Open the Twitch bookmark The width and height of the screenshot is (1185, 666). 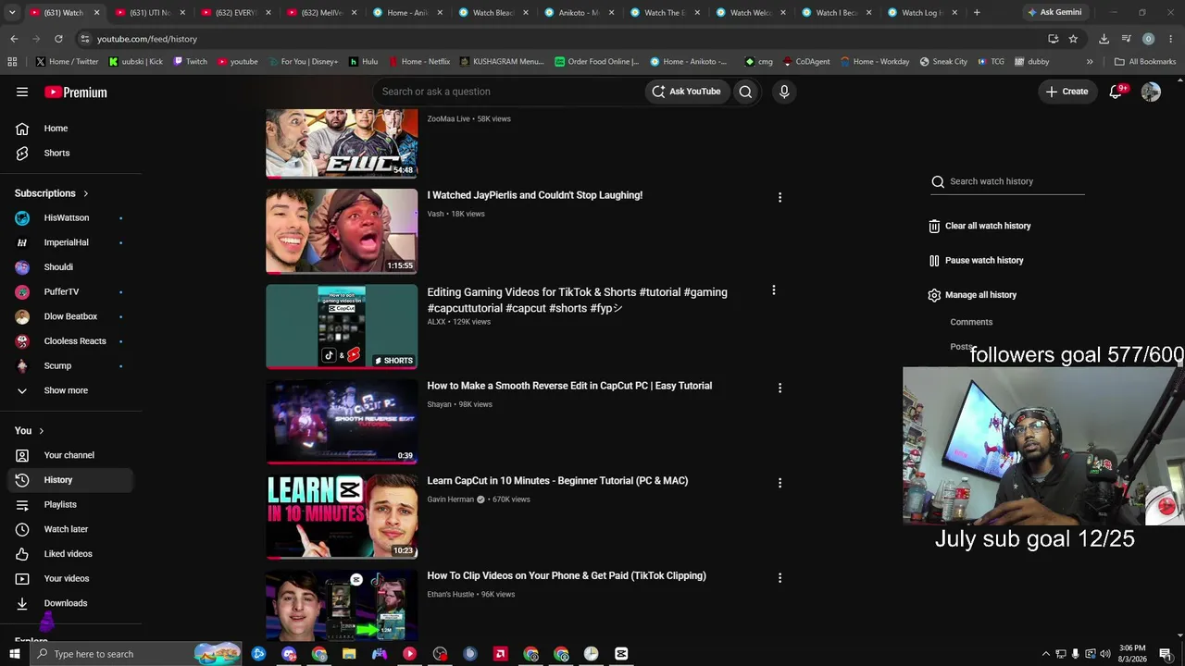coord(190,62)
